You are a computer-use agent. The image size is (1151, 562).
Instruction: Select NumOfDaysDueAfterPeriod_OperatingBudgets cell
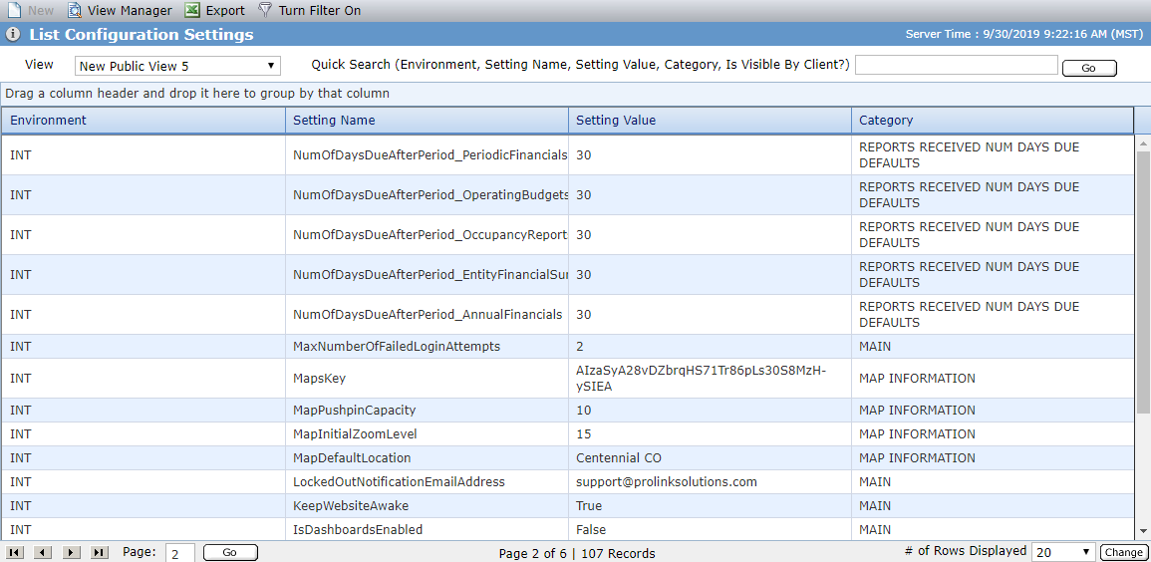pos(427,195)
